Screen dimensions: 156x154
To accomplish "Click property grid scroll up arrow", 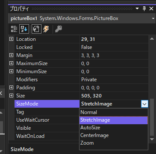I will click(x=152, y=39).
